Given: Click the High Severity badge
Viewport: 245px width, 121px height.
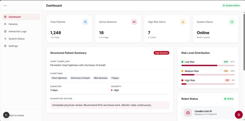Looking at the screenshot, I should tap(161, 53).
